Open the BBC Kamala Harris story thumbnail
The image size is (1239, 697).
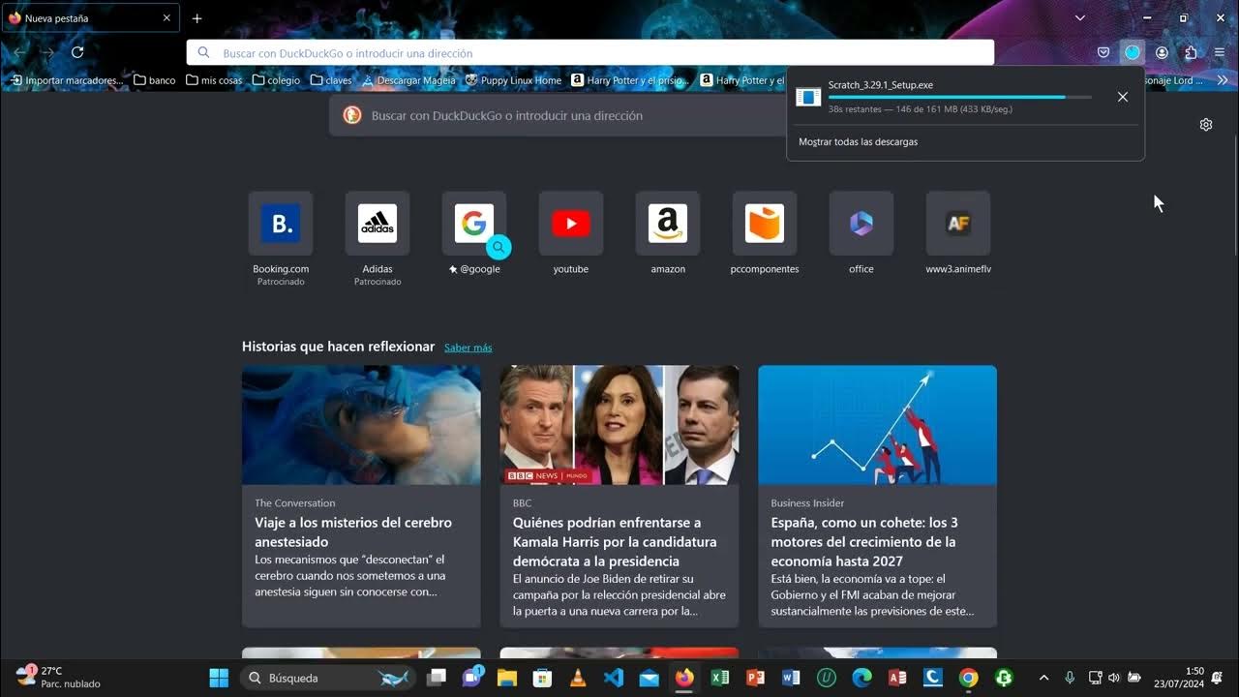pyautogui.click(x=619, y=425)
